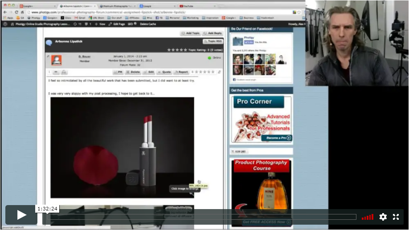The image size is (409, 230).
Task: Open D. Bauer's profile link
Action: coord(85,56)
